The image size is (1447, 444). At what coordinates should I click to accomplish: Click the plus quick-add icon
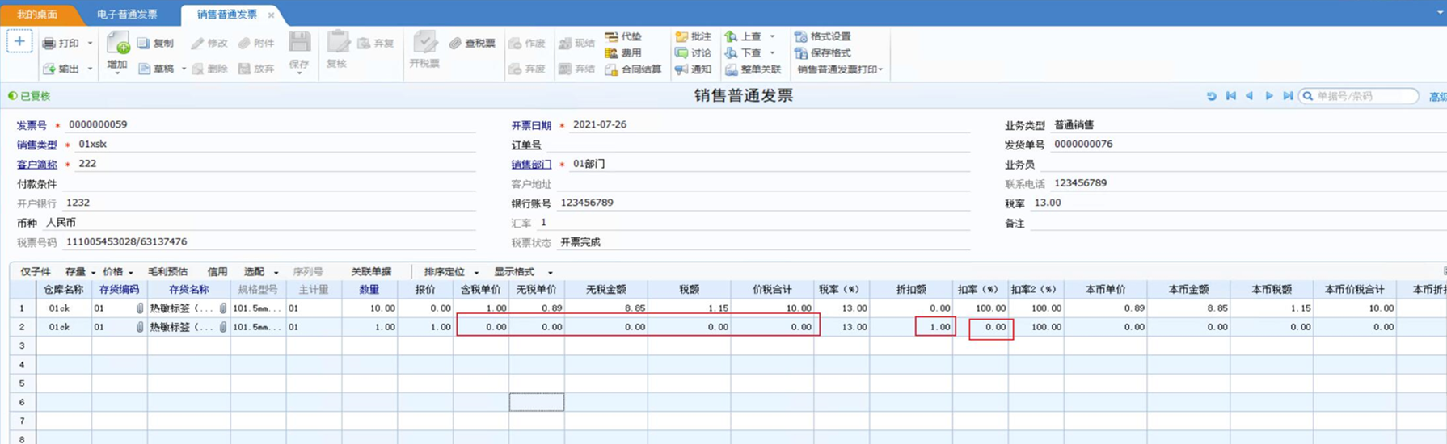click(x=19, y=41)
